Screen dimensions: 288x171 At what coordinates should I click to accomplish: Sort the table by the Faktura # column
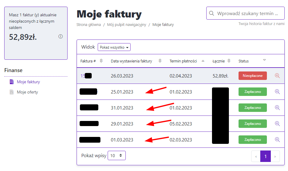[x=101, y=61]
